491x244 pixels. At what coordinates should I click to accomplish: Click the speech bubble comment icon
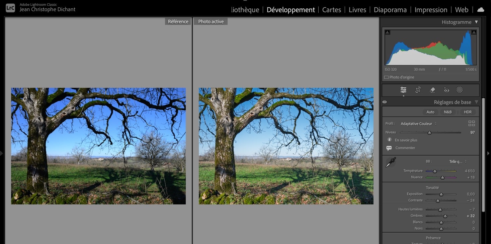389,148
